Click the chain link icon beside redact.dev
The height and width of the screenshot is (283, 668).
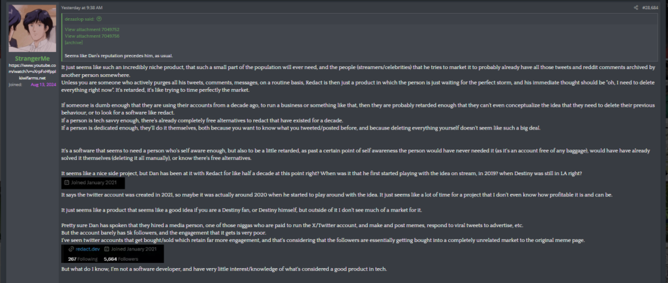72,249
